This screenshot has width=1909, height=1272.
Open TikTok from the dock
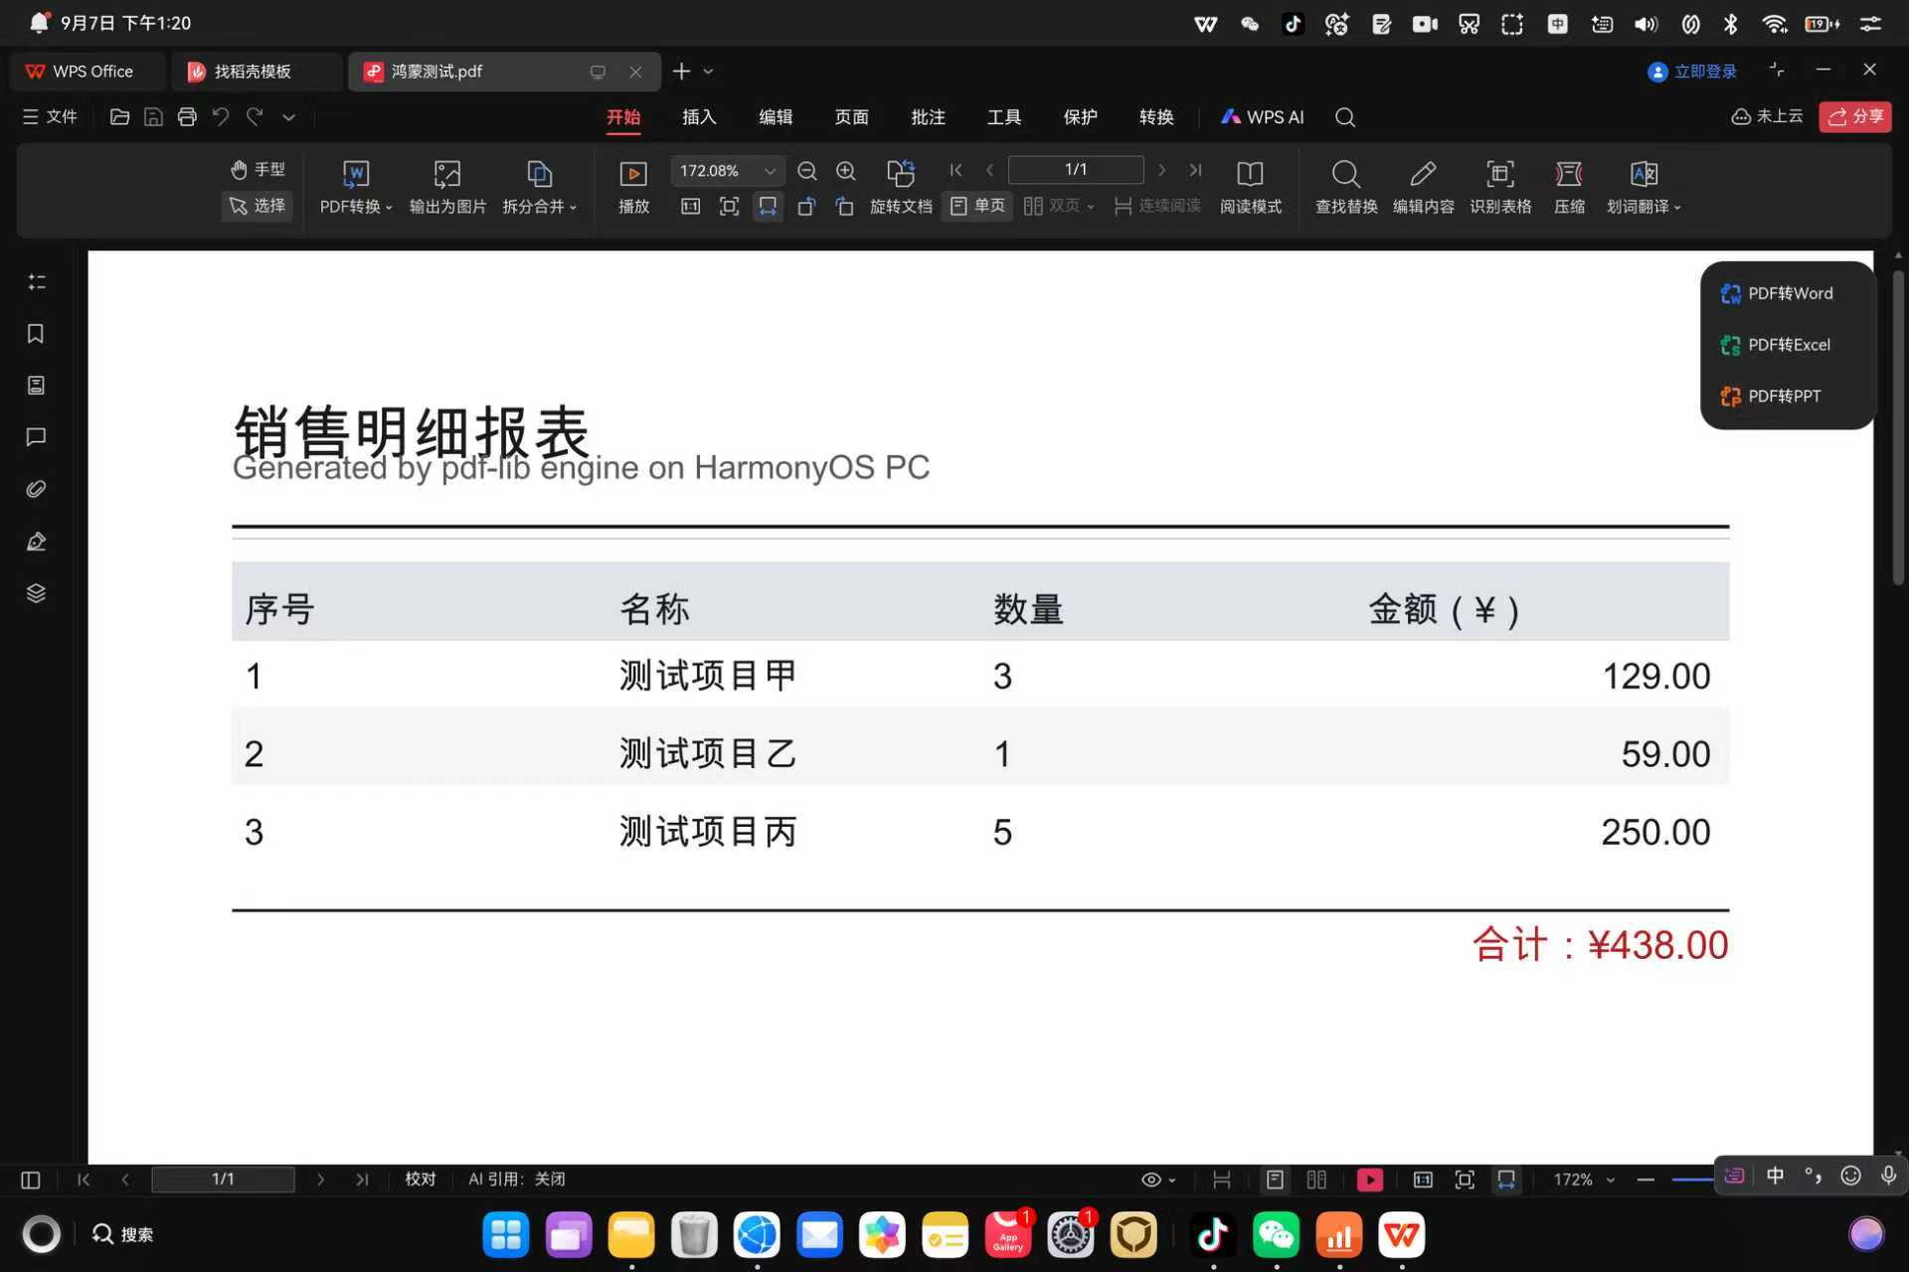pyautogui.click(x=1213, y=1235)
